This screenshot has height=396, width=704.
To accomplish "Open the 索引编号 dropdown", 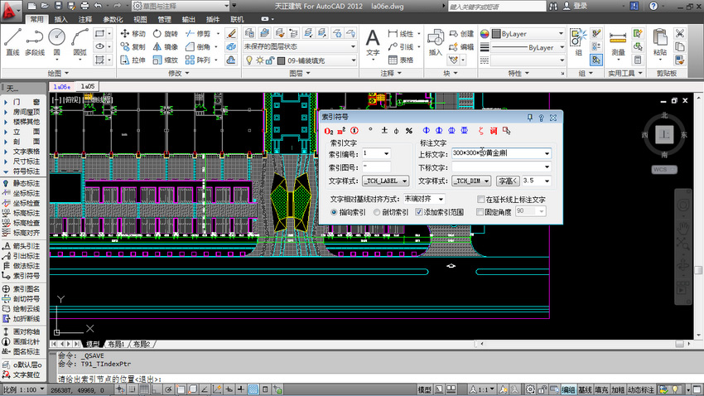I will [386, 154].
